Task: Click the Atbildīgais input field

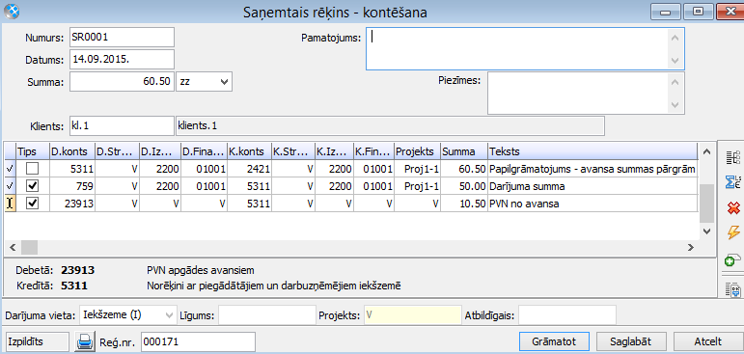Action: pos(567,314)
